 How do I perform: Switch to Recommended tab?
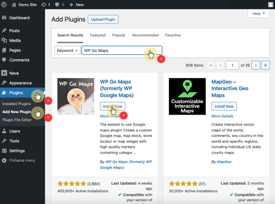pyautogui.click(x=145, y=35)
